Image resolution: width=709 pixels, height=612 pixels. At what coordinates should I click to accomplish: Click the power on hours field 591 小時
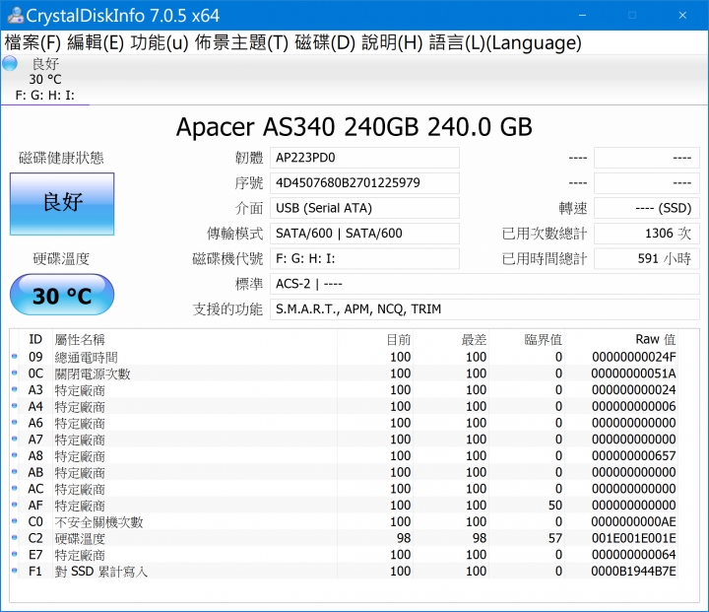pos(647,258)
